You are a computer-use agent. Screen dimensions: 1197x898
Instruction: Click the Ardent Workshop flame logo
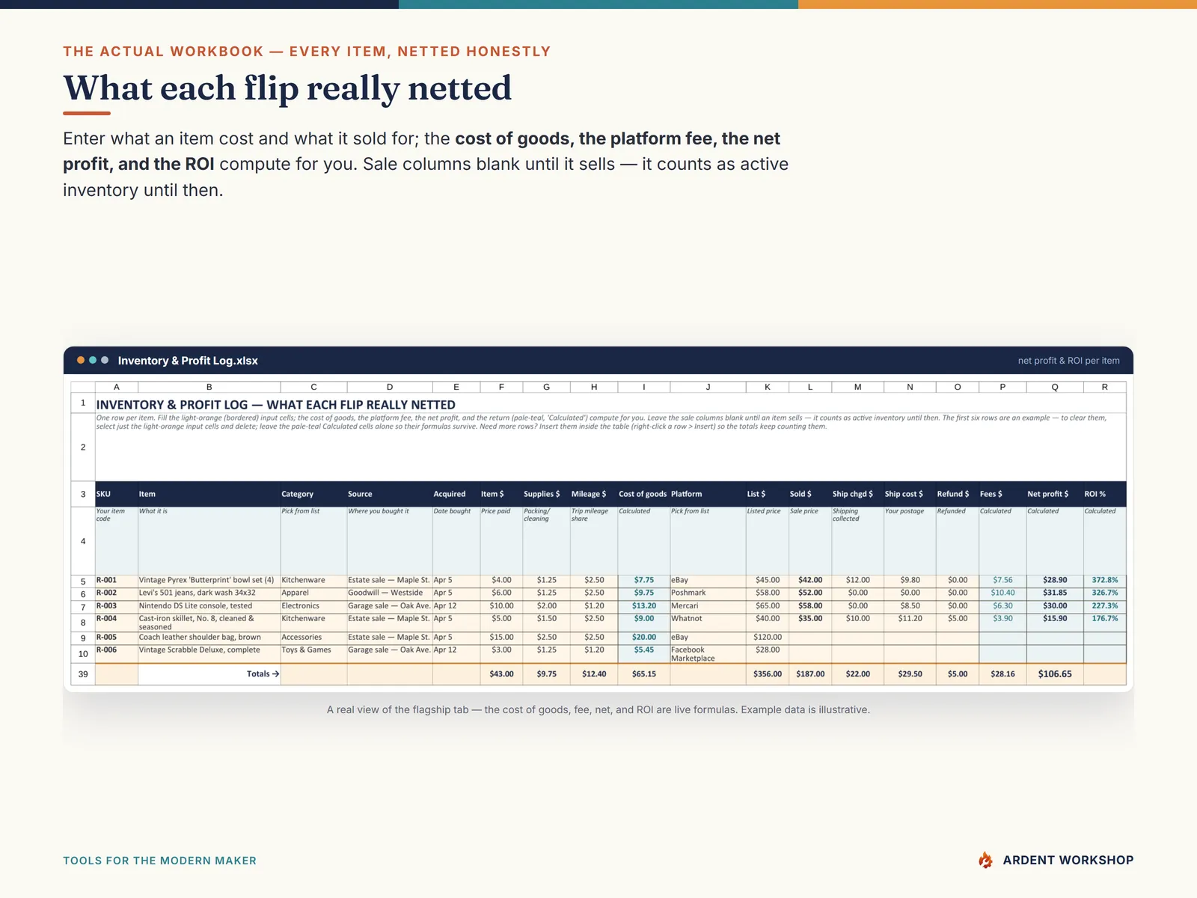tap(986, 861)
